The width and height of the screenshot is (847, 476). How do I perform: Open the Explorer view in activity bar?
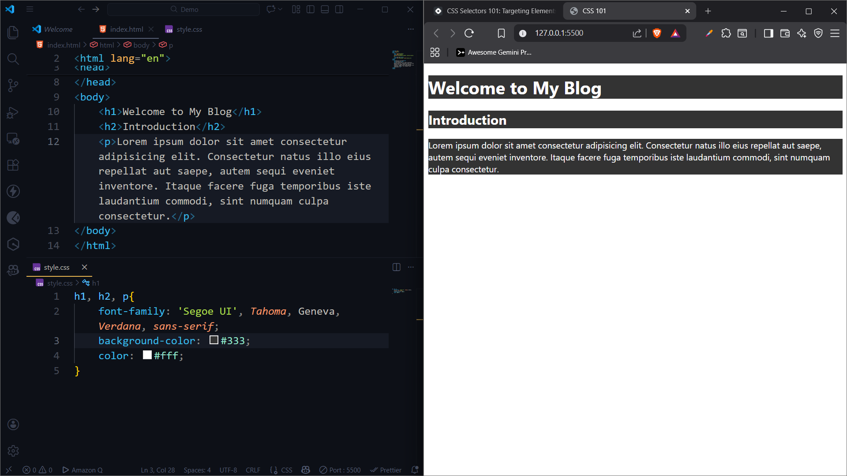pyautogui.click(x=13, y=33)
